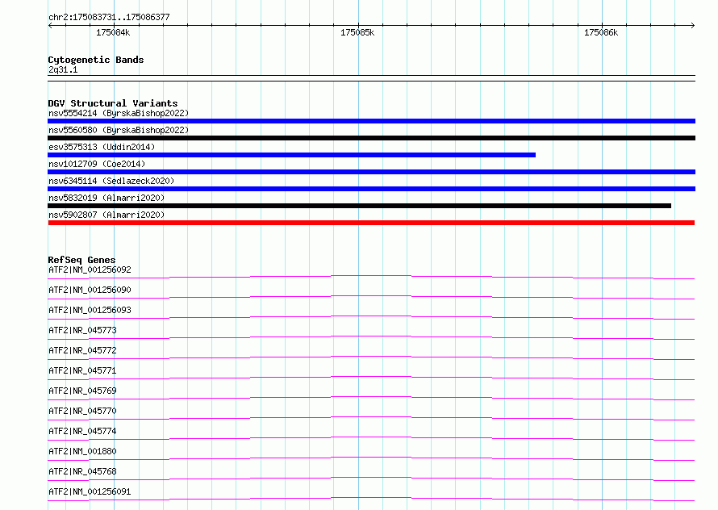Open variant label nsv1012709 (Coe2014)
Viewport: 718px width, 510px height.
point(97,164)
